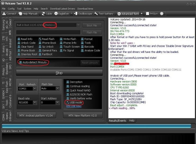Click the blue flash reading progress bar
196x144 pixels.
point(96,126)
